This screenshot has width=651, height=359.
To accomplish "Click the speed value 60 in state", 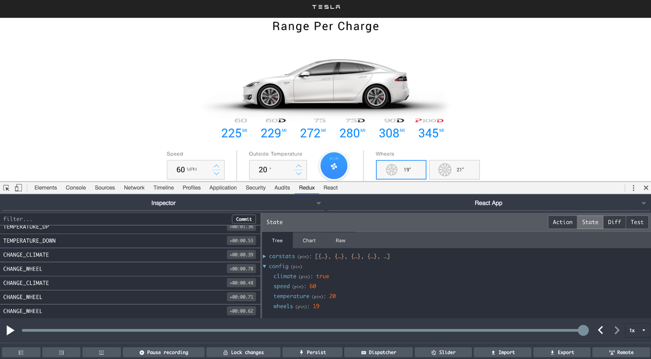I will pos(313,286).
